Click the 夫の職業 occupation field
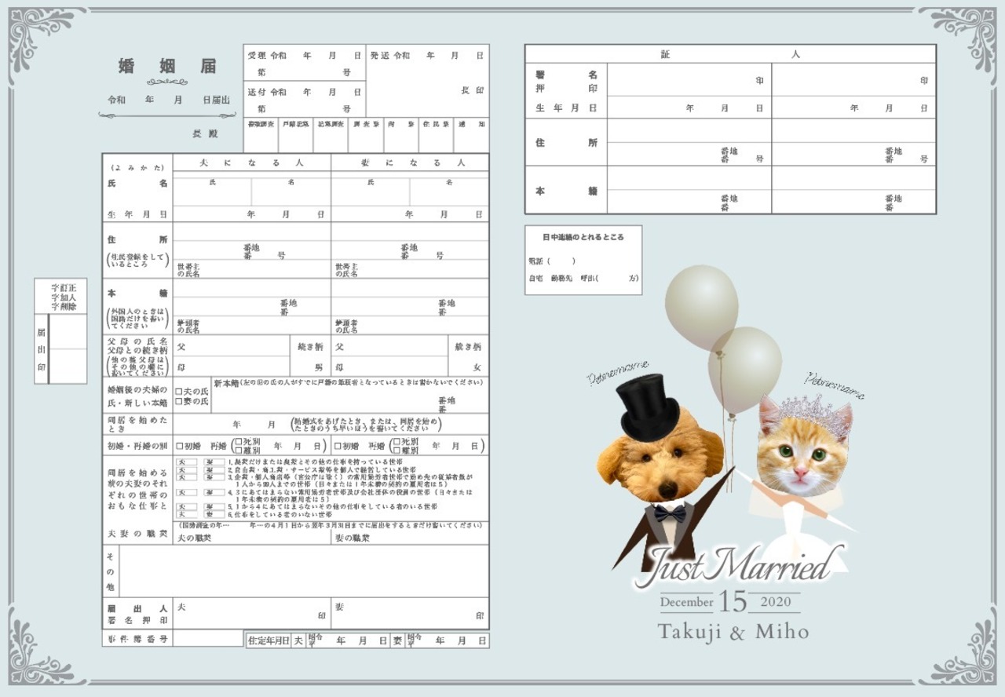 tap(252, 538)
